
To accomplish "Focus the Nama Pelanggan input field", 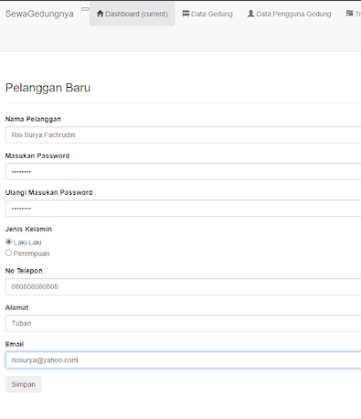I will 184,135.
